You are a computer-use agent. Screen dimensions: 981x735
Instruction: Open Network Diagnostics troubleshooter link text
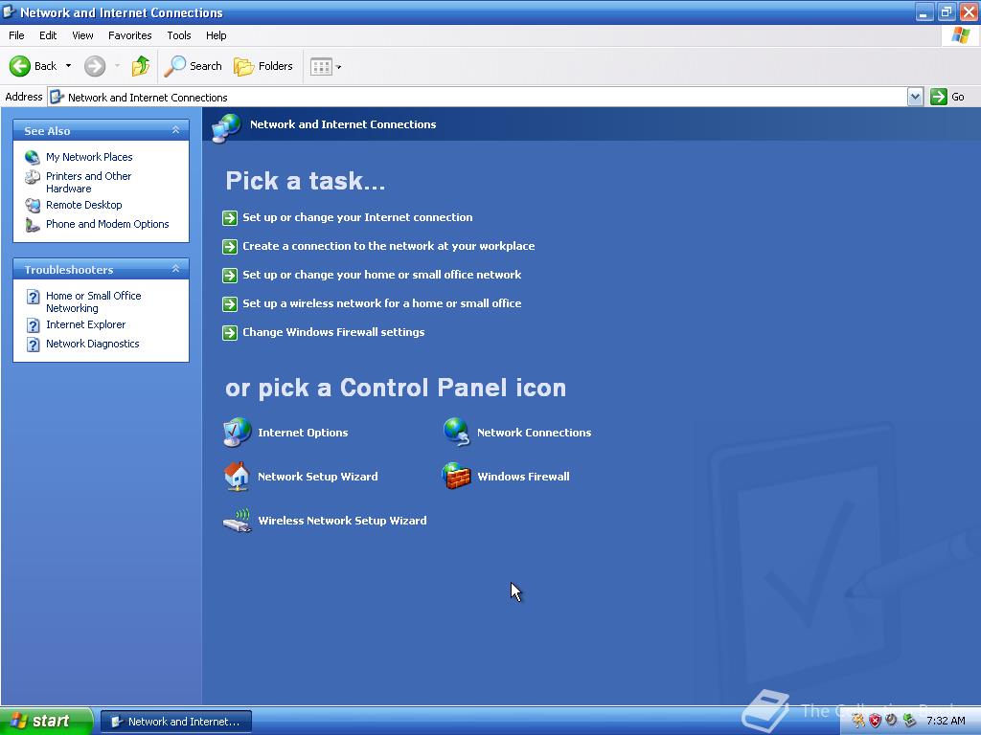(93, 344)
